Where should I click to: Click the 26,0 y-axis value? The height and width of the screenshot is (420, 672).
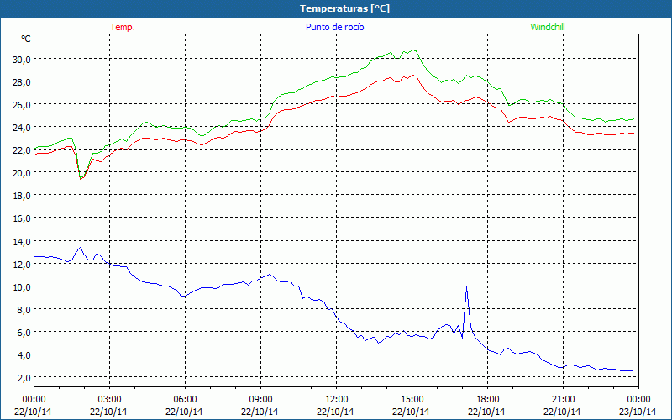tap(22, 104)
